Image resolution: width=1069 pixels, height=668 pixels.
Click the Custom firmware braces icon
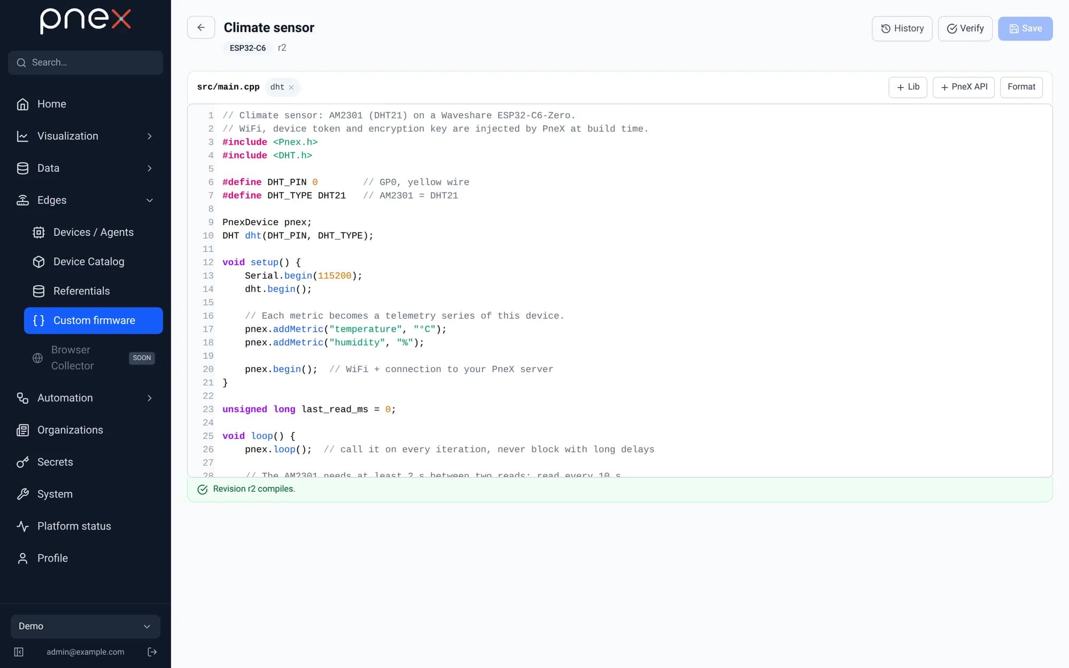[x=38, y=321]
